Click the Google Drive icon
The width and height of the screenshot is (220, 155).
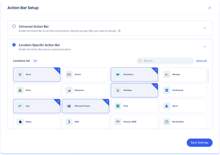20,90
